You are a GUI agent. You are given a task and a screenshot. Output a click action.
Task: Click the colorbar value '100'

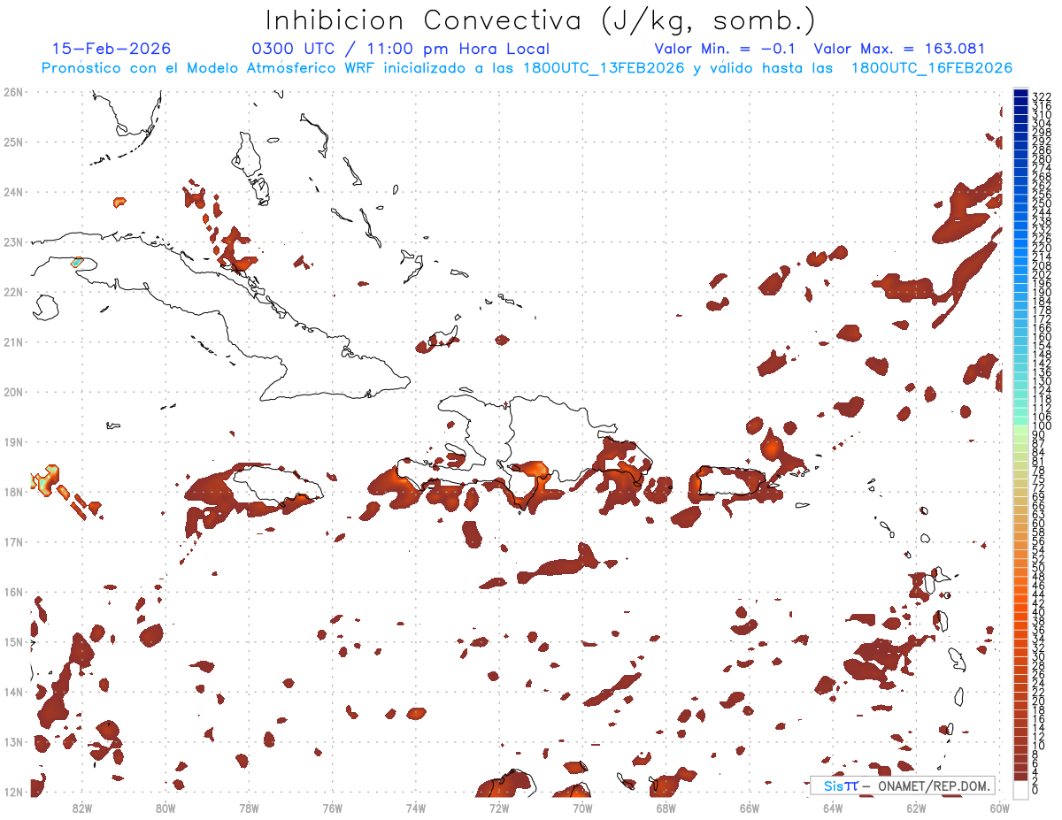pyautogui.click(x=1042, y=426)
